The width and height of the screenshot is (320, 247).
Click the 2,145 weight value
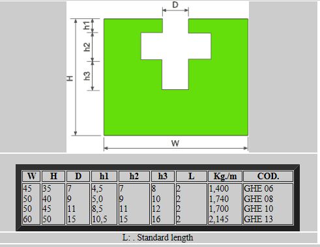(219, 219)
